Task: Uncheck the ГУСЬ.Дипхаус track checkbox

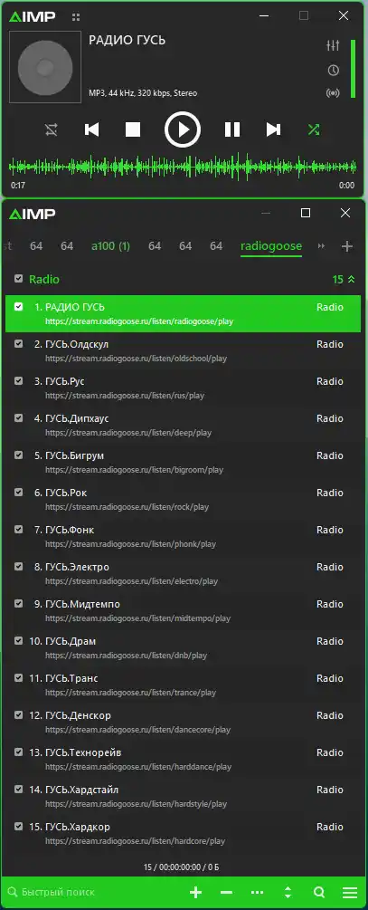Action: [x=19, y=417]
